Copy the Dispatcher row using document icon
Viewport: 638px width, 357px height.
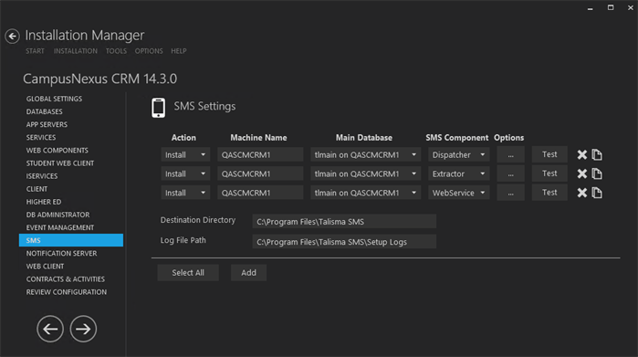[x=597, y=154]
